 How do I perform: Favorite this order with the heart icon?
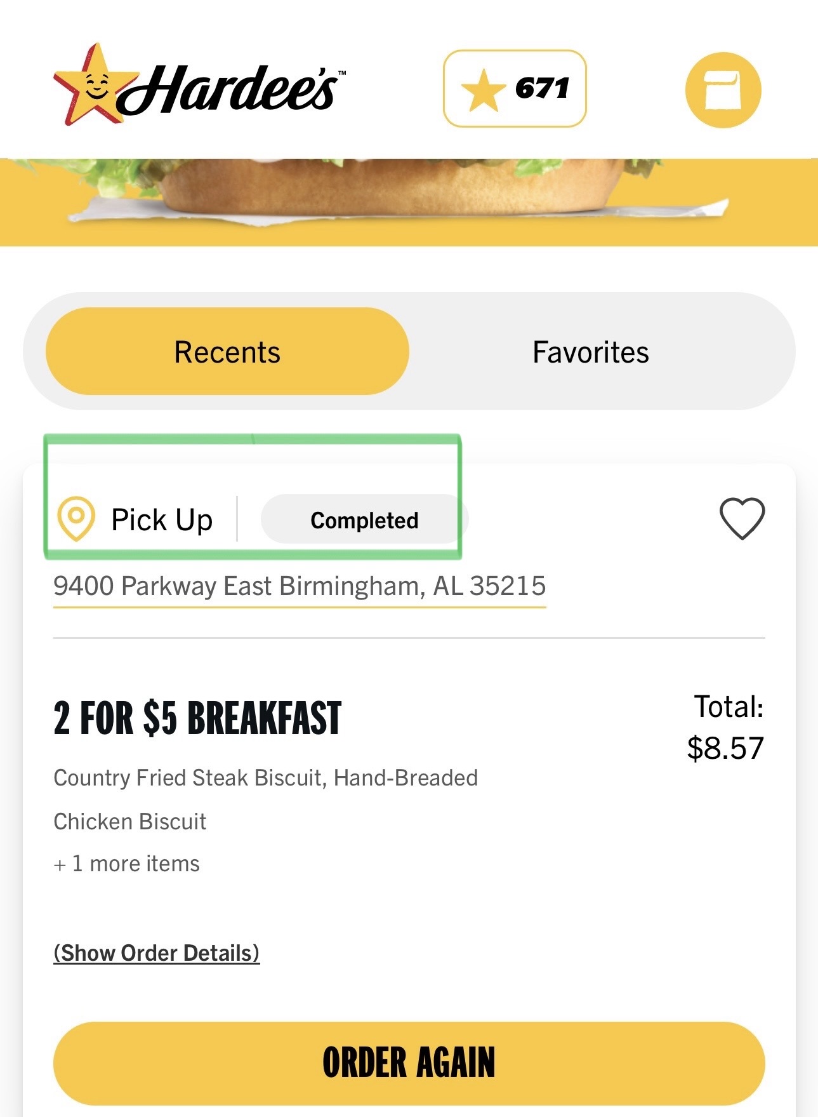coord(742,518)
